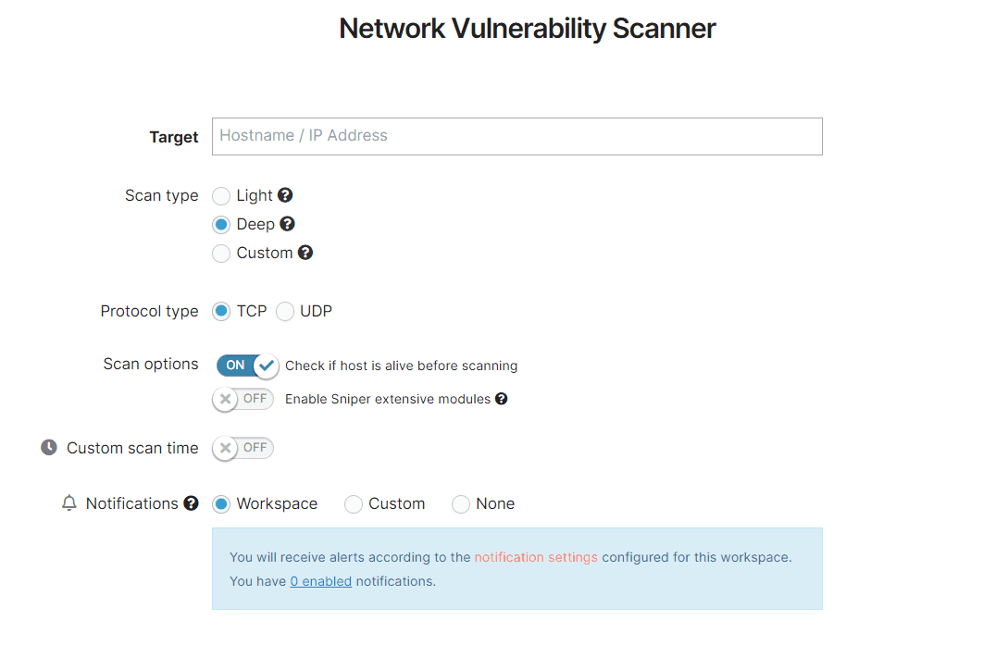Screen dimensions: 1008x645
Task: Open the Deep scan help tooltip
Action: (x=286, y=224)
